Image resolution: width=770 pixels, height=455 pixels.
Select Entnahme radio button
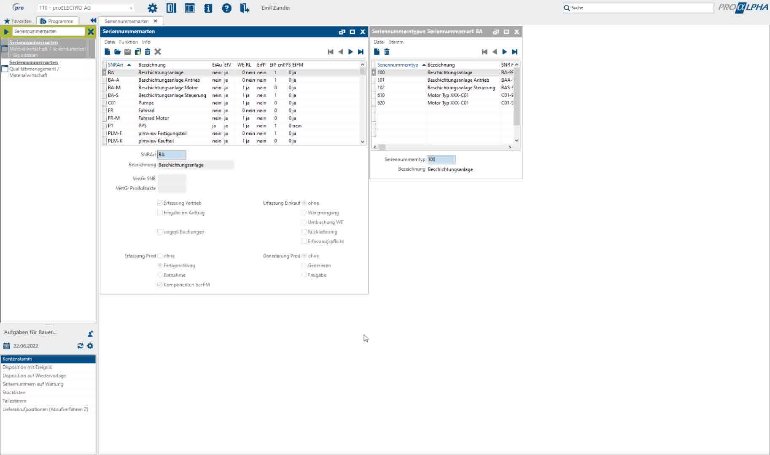(160, 276)
